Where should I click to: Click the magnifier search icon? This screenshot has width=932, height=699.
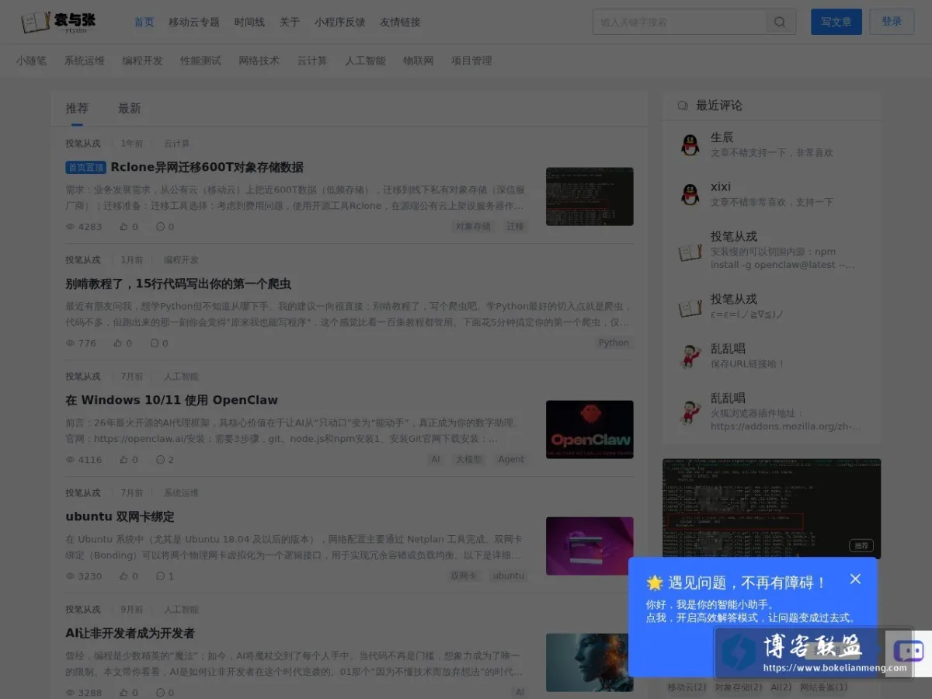pos(780,22)
